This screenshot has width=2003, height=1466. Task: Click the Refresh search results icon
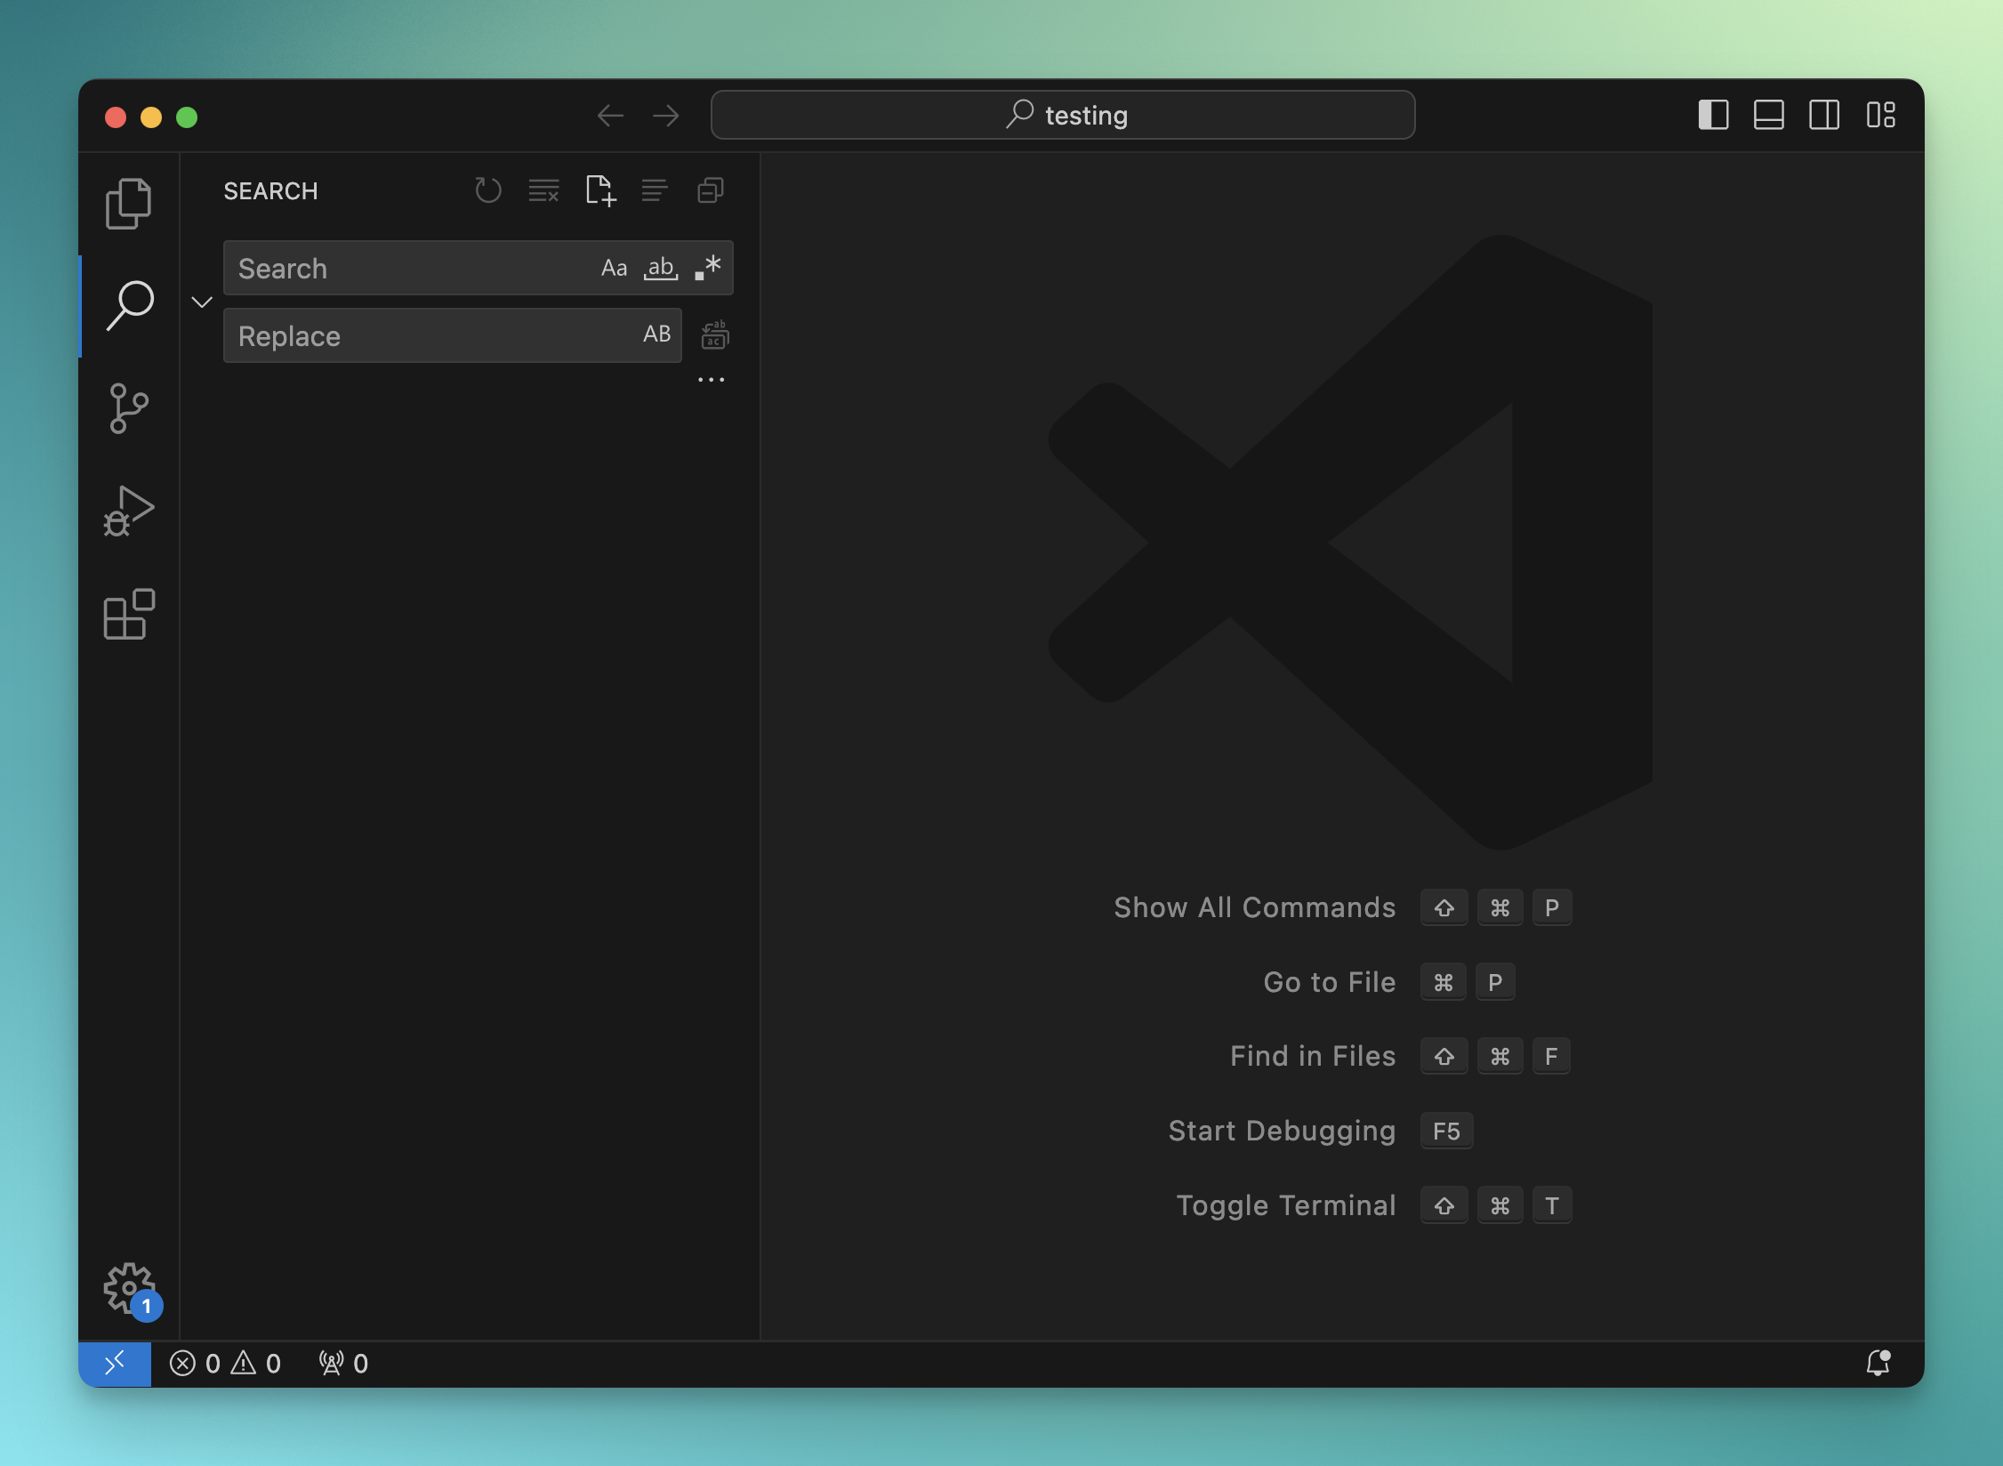[487, 190]
